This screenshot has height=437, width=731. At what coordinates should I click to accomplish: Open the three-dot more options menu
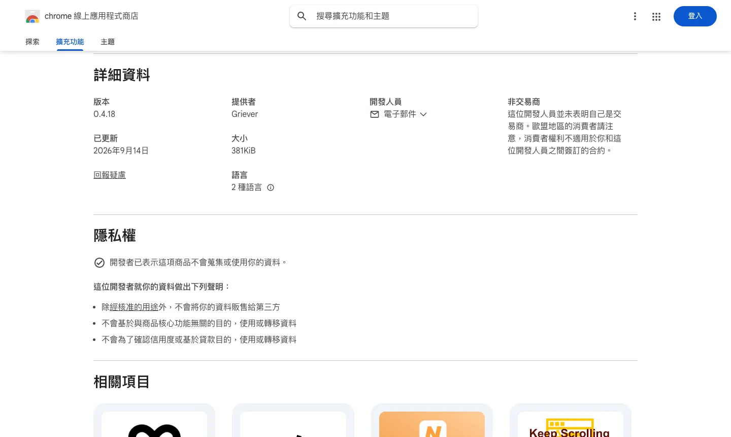635,16
